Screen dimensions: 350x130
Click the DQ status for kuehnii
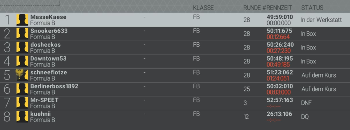click(x=305, y=117)
